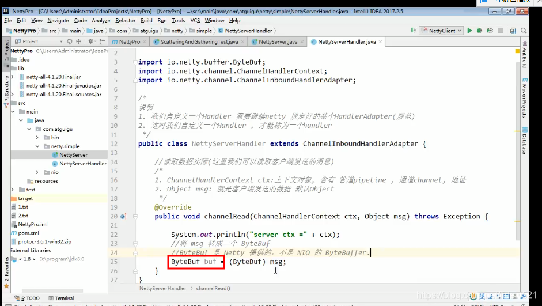Run the NettyClient configuration
Image resolution: width=542 pixels, height=306 pixels.
click(469, 31)
